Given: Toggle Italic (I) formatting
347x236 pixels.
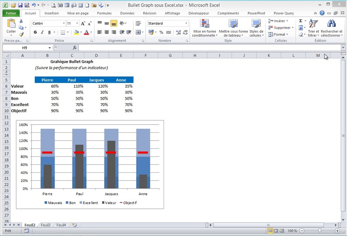Looking at the screenshot, I should coord(42,32).
